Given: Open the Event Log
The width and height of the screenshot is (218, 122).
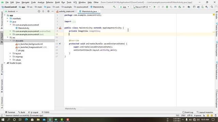Looking at the screenshot, I should [x=188, y=112].
